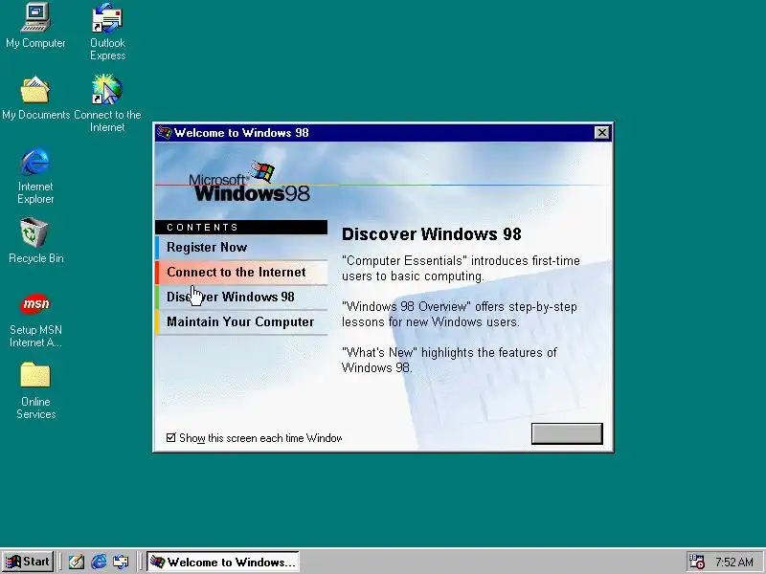766x574 pixels.
Task: Click the Task Scheduler tray icon
Action: click(x=697, y=562)
